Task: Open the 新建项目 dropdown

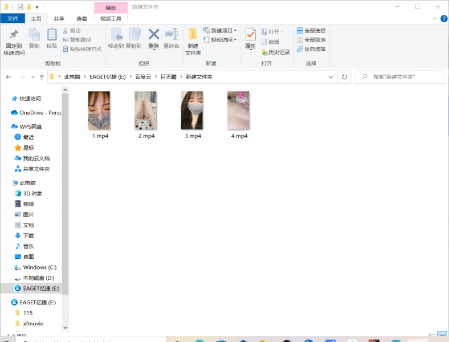Action: [x=221, y=31]
